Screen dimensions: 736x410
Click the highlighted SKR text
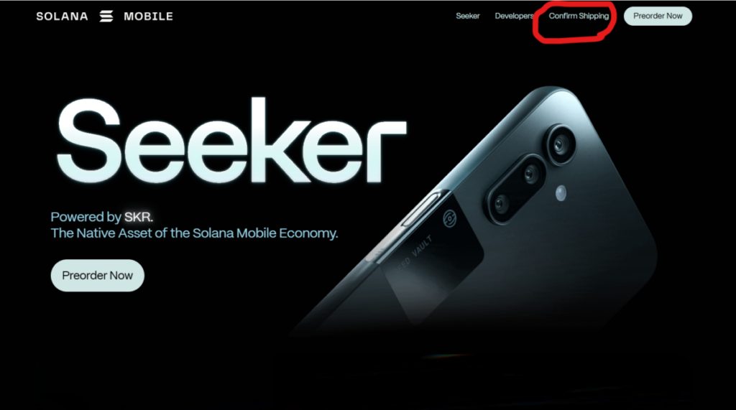pyautogui.click(x=137, y=217)
